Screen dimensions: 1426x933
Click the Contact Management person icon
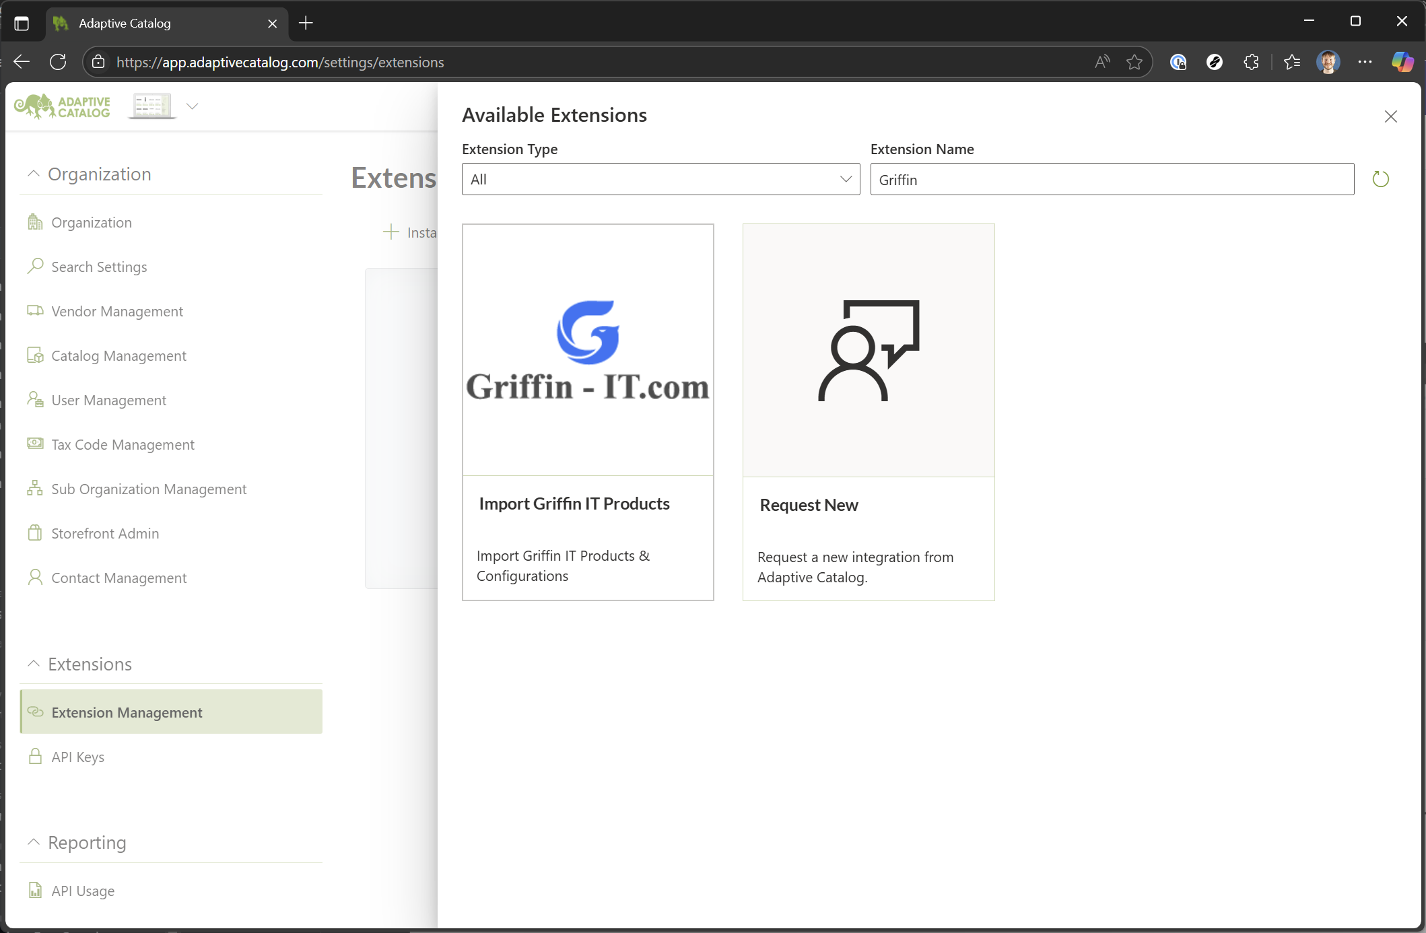tap(35, 578)
